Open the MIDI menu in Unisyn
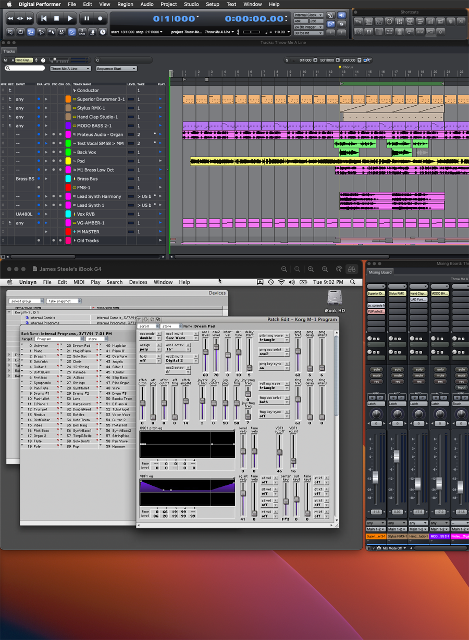Image resolution: width=469 pixels, height=640 pixels. (79, 282)
